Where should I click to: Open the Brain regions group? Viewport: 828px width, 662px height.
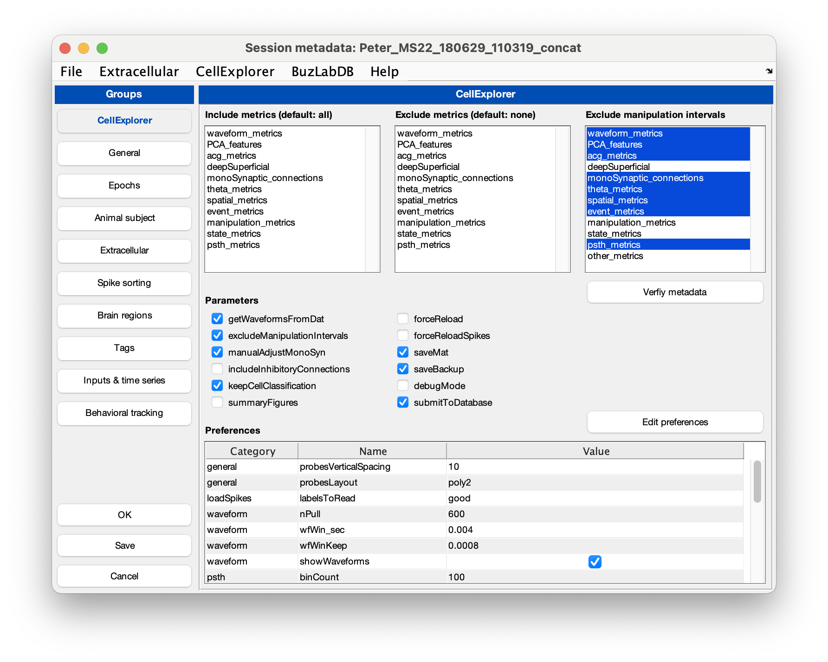(x=124, y=316)
